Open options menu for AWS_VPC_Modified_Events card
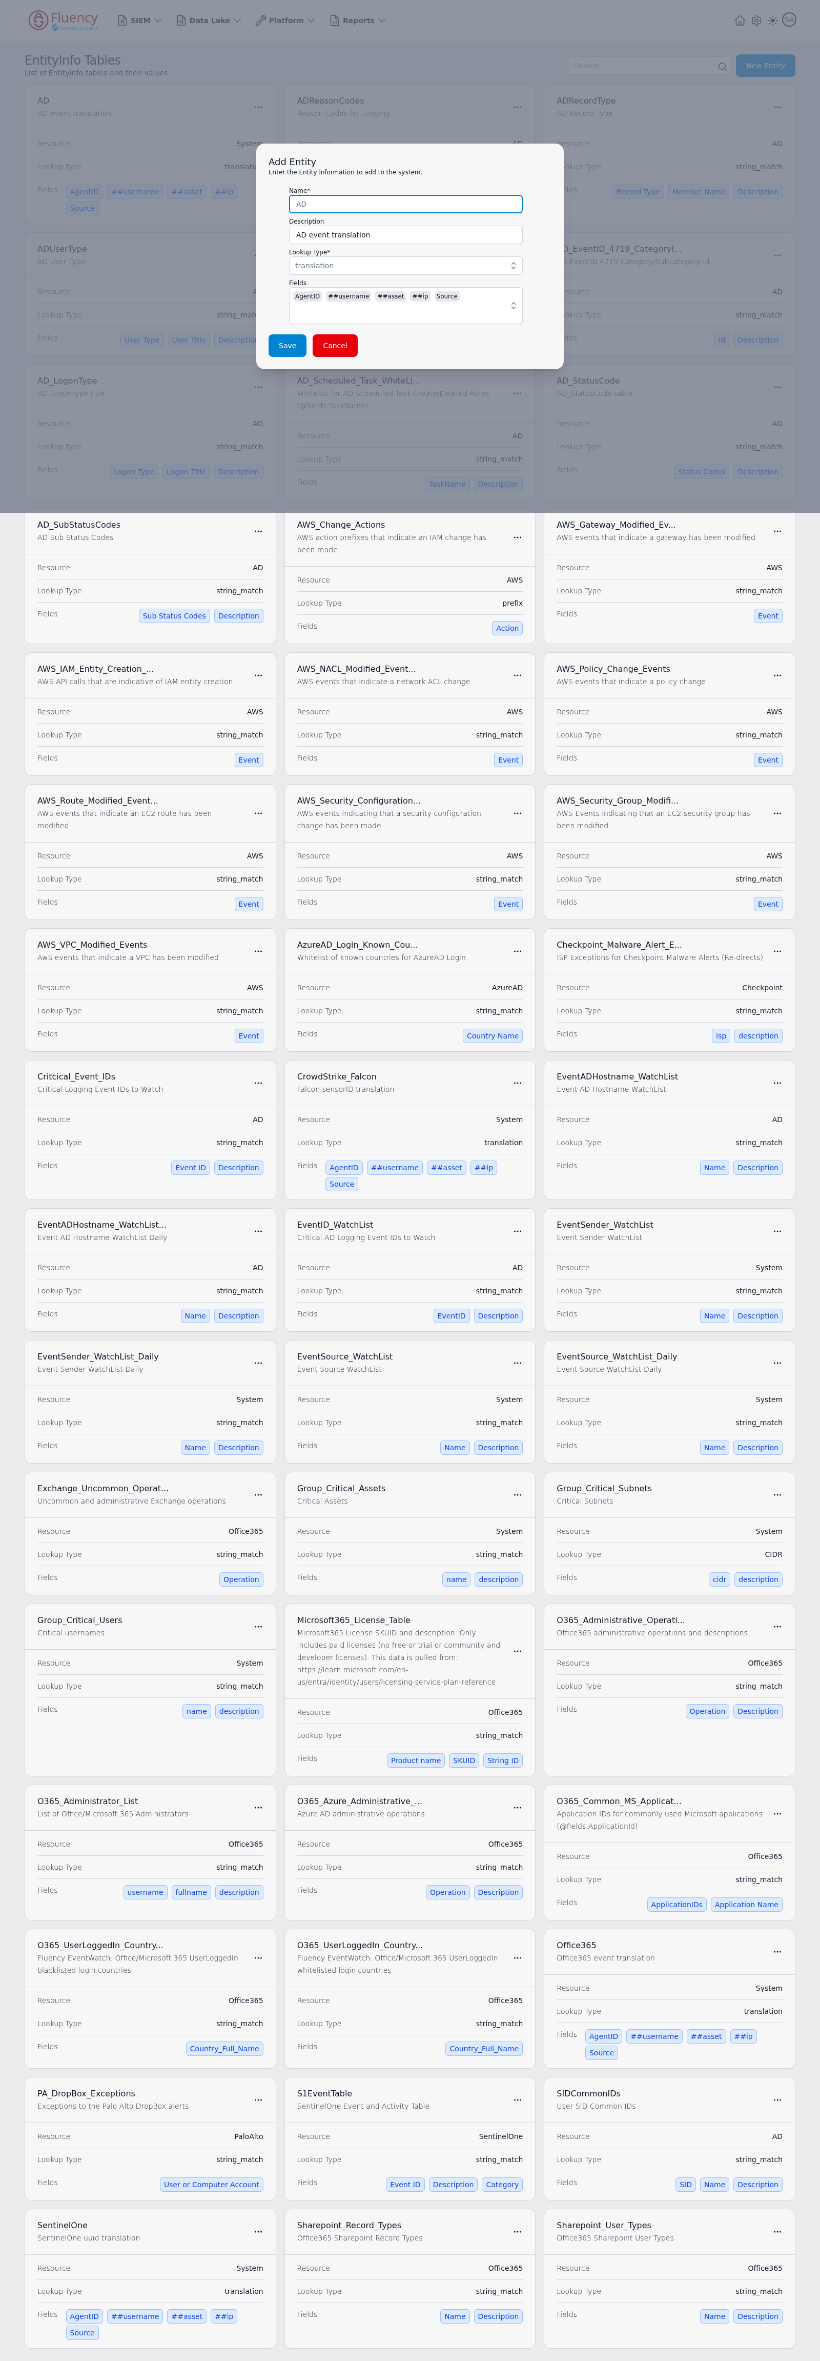 [258, 951]
